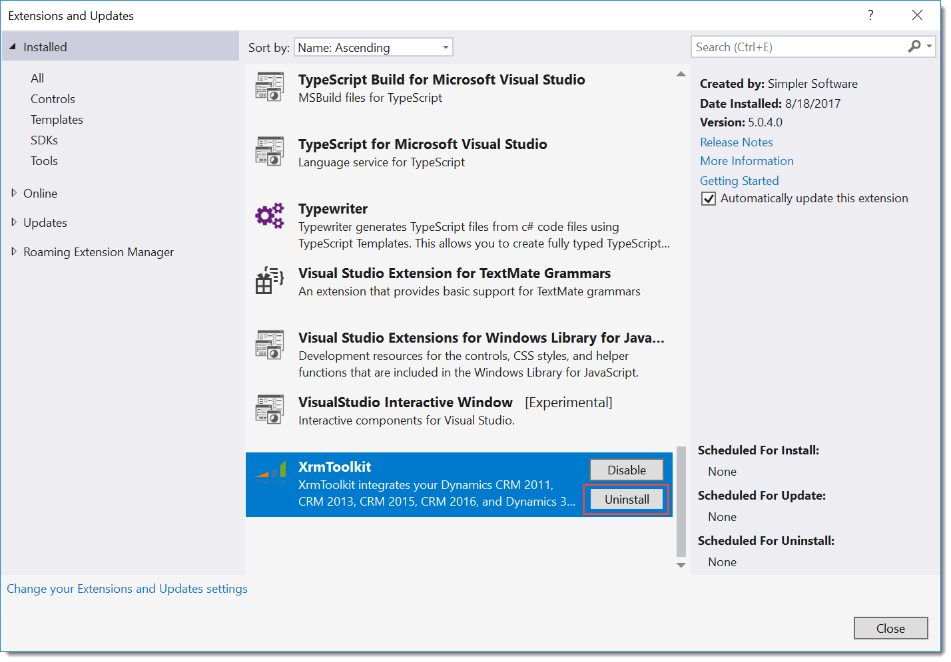951x662 pixels.
Task: Select the VisualStudio Interactive Window entry
Action: click(x=406, y=402)
